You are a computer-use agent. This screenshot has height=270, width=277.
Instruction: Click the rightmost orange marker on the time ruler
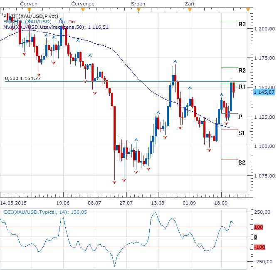[x=248, y=9]
